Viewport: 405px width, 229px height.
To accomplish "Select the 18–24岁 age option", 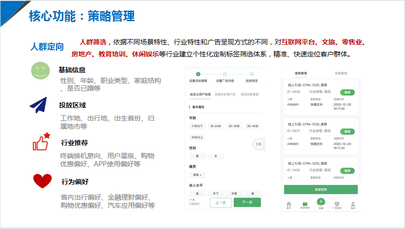I will (216, 126).
